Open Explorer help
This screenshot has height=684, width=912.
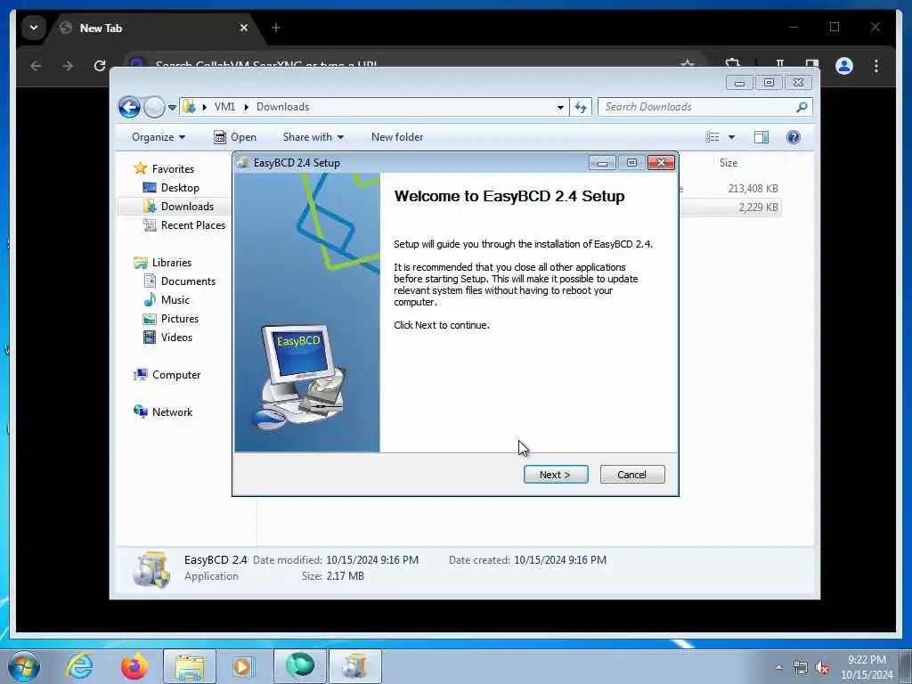pyautogui.click(x=794, y=137)
